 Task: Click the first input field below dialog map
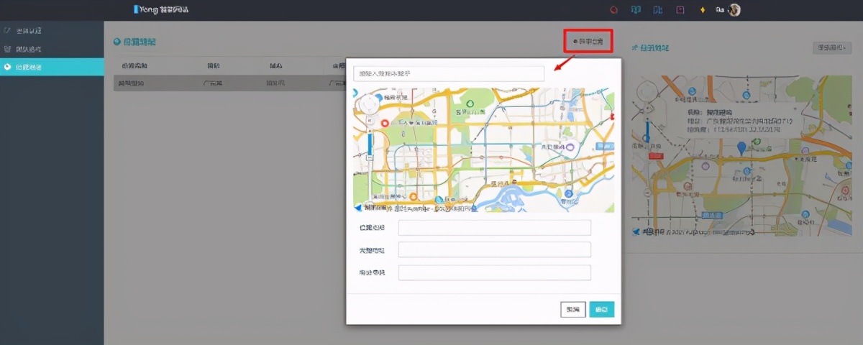click(494, 228)
